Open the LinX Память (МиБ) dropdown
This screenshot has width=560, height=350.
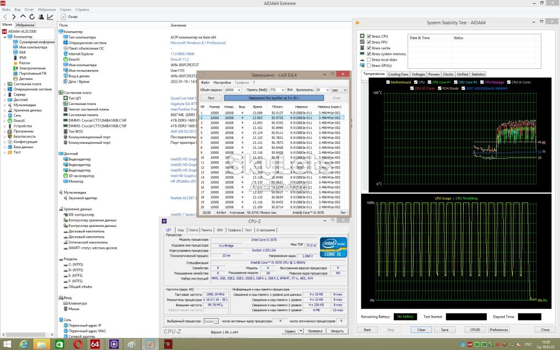tap(283, 90)
